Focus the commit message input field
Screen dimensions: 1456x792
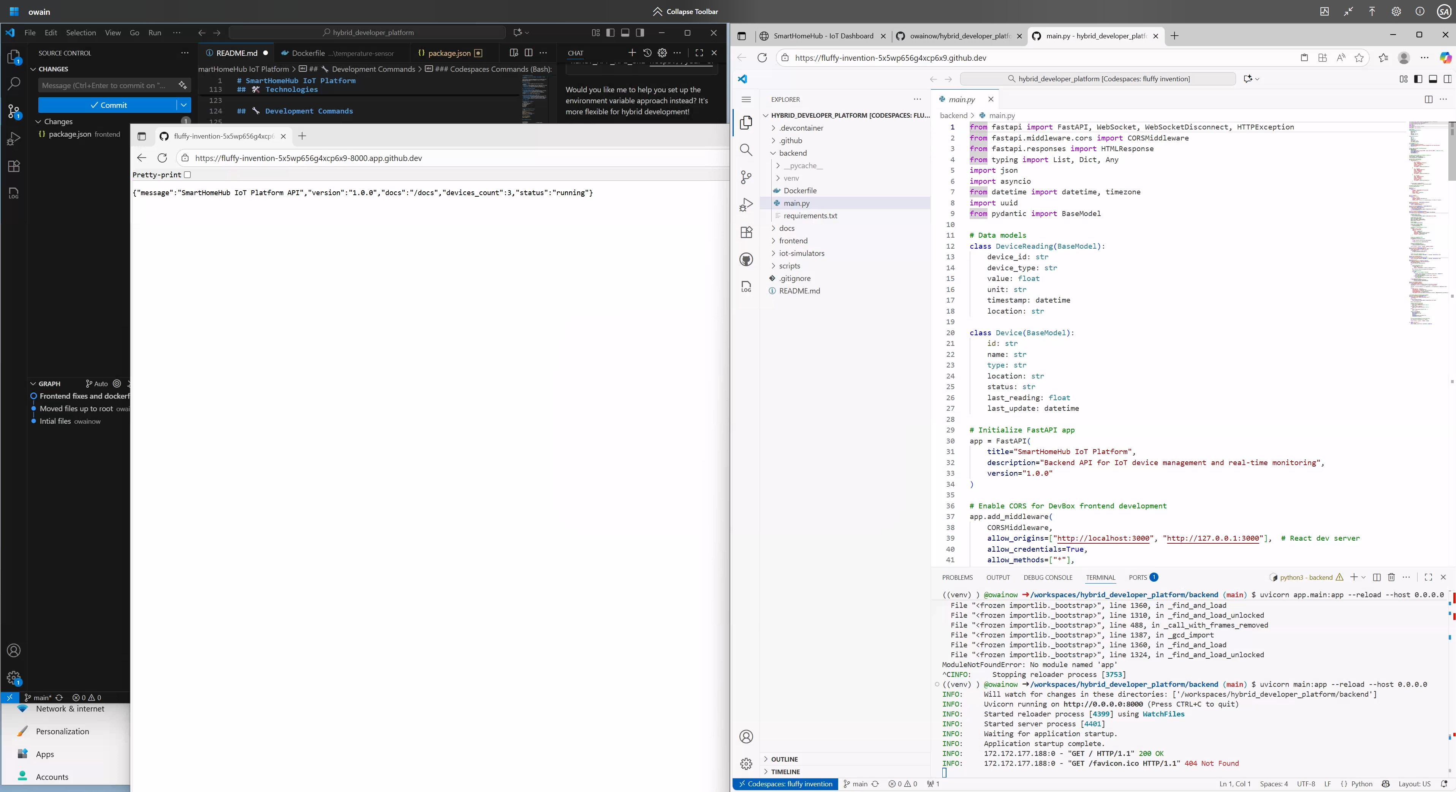pos(108,85)
